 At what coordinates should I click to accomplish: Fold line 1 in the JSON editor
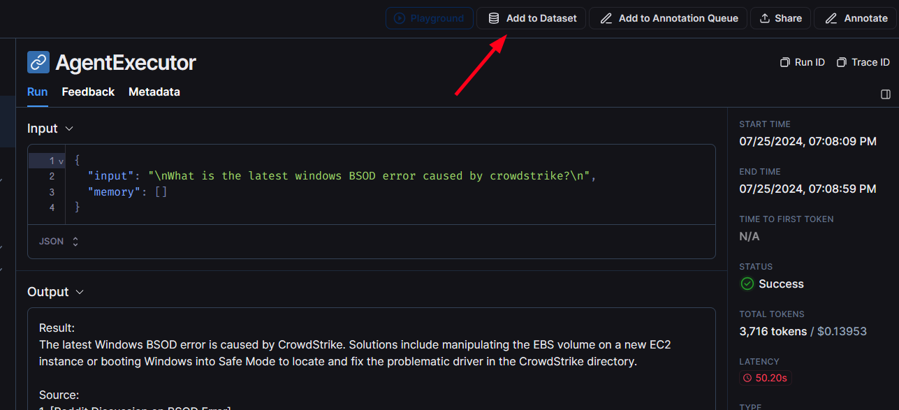pyautogui.click(x=61, y=161)
